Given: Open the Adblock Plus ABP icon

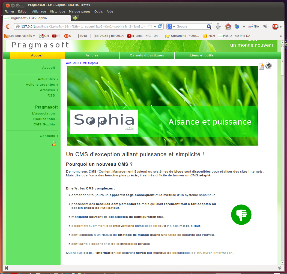Looking at the screenshot, I should tap(275, 26).
